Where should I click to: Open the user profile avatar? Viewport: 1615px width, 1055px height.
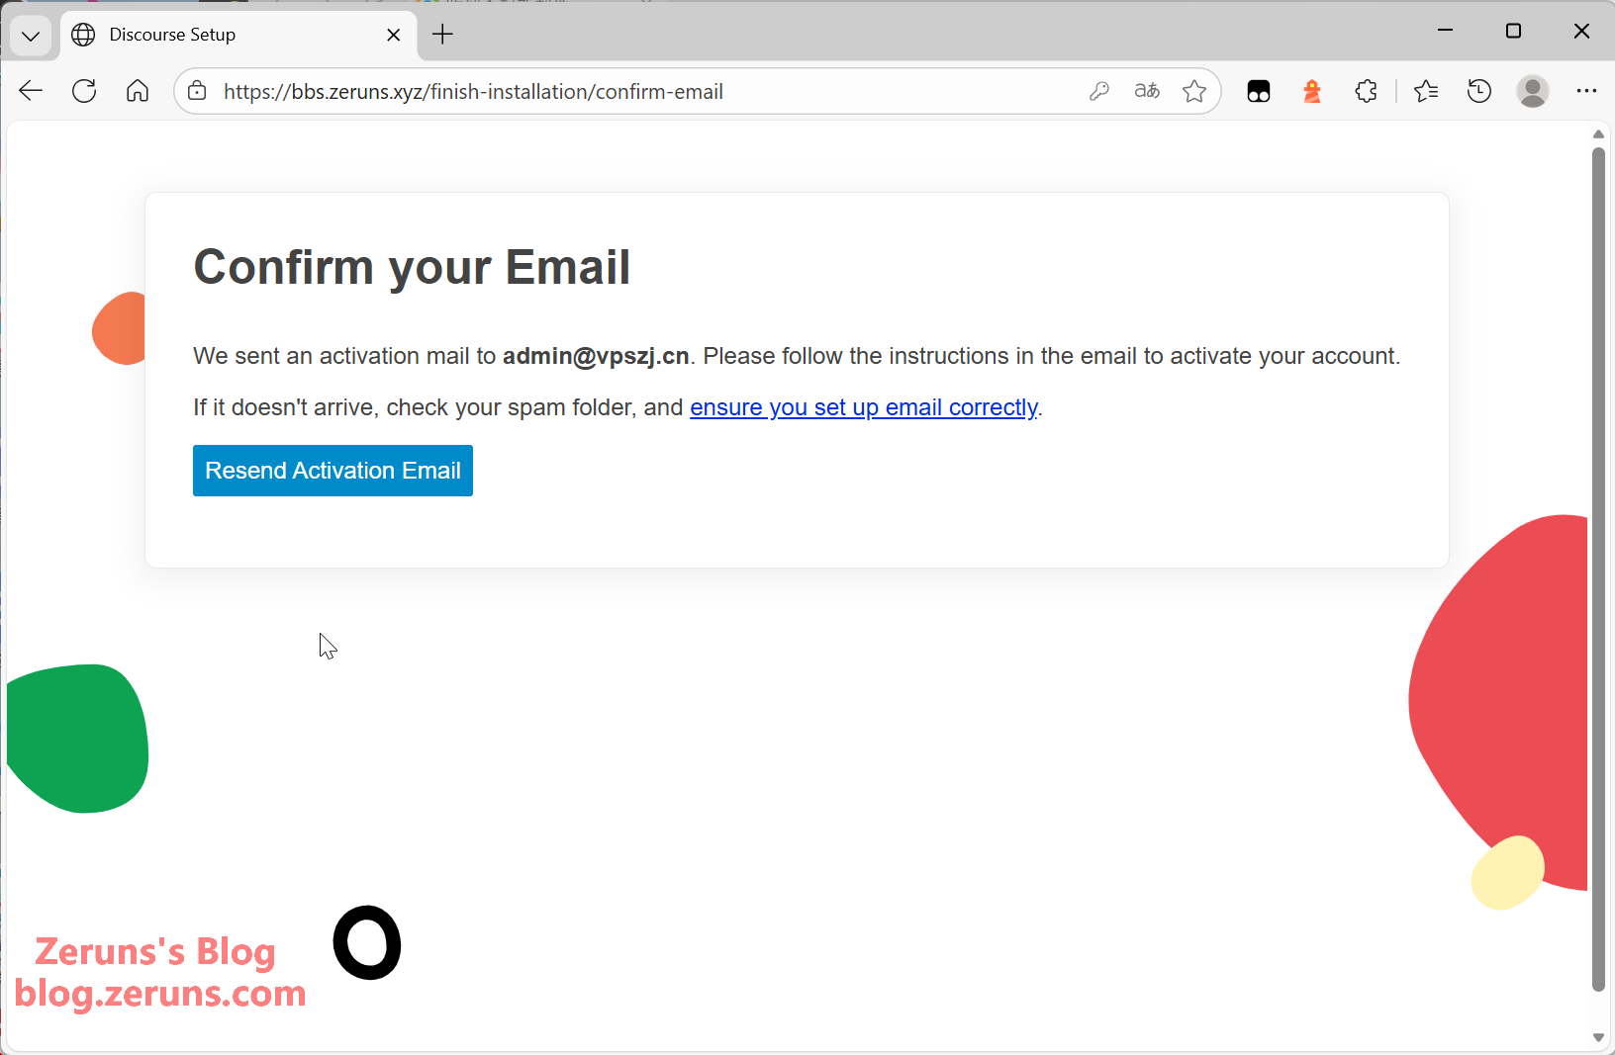(x=1533, y=91)
